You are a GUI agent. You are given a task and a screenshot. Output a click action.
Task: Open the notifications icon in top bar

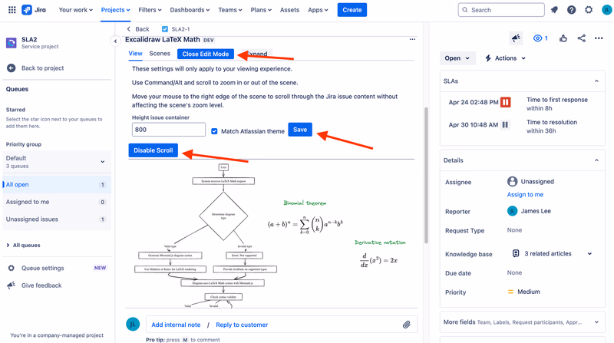coord(554,10)
